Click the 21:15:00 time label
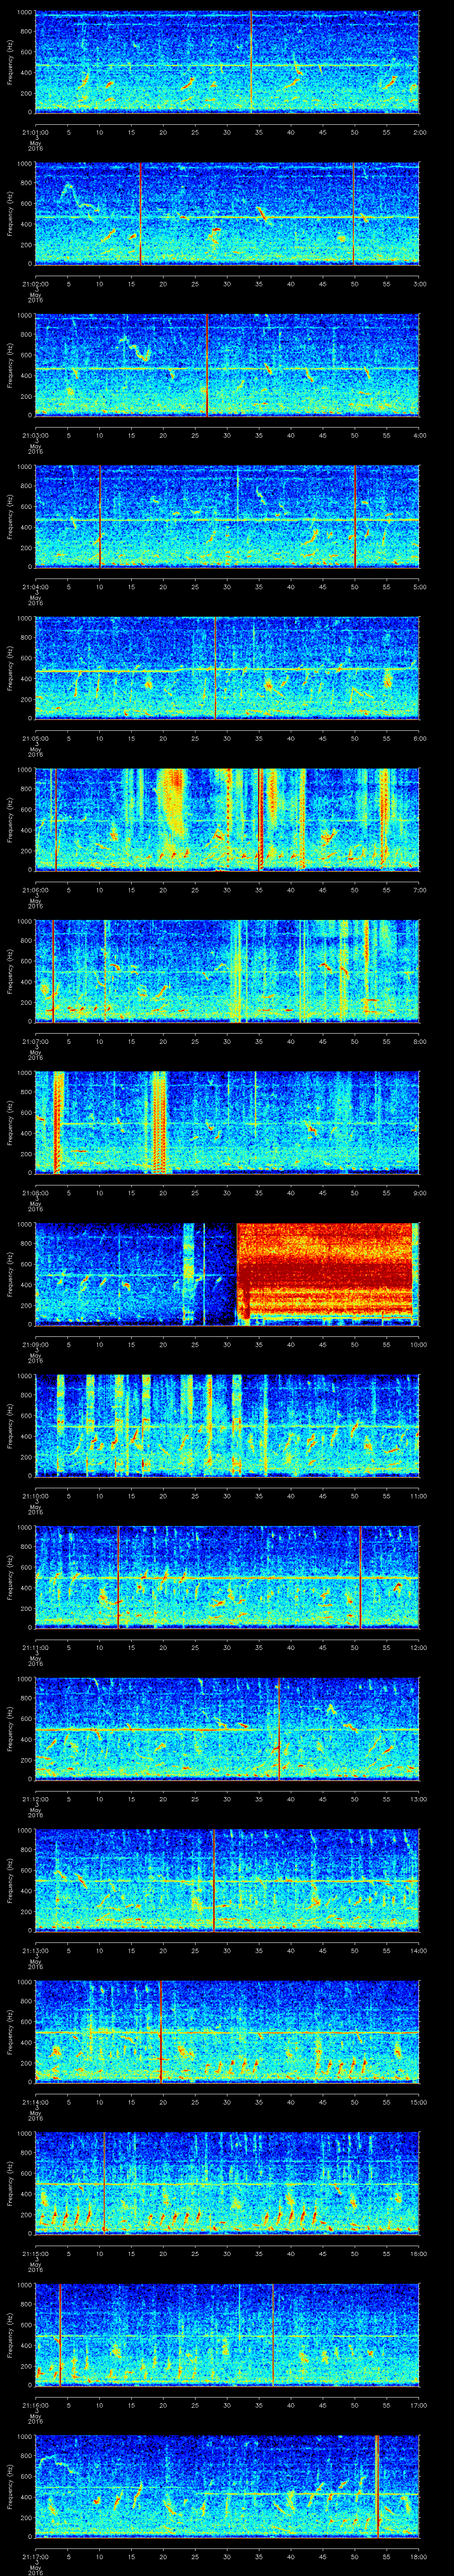The width and height of the screenshot is (454, 2576). (x=35, y=2252)
